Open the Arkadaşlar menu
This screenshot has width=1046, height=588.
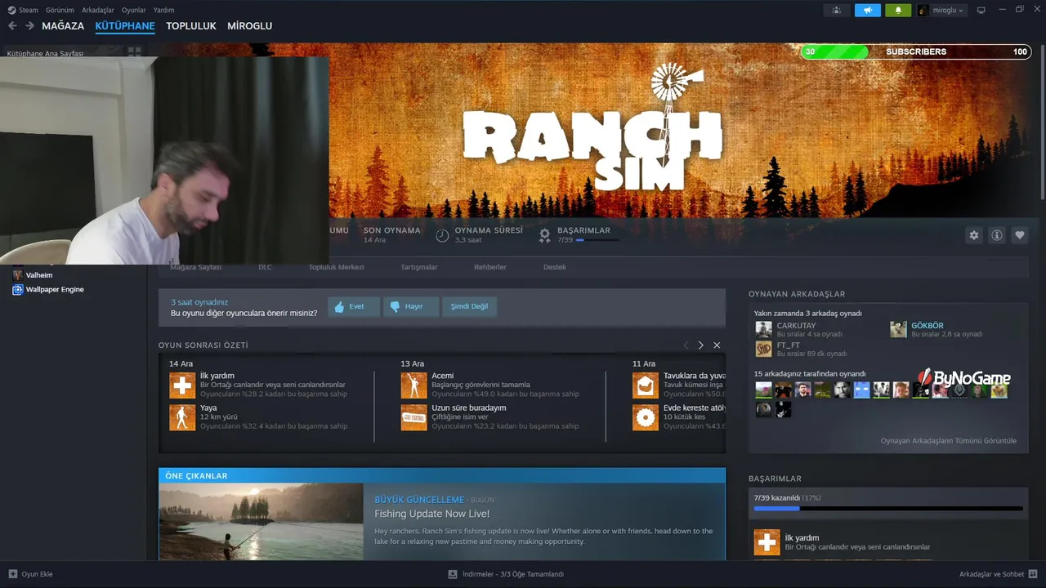(x=98, y=10)
